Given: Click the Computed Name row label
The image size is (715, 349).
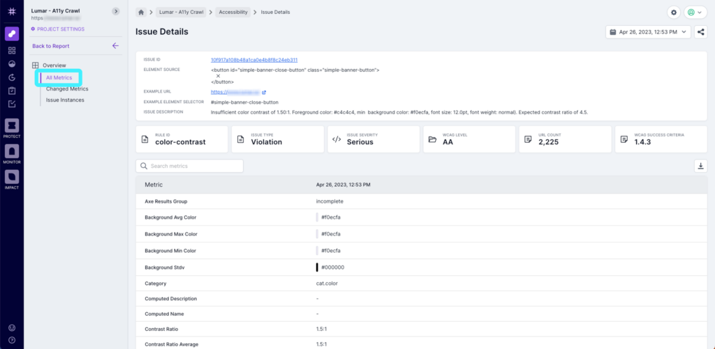Looking at the screenshot, I should [x=163, y=314].
